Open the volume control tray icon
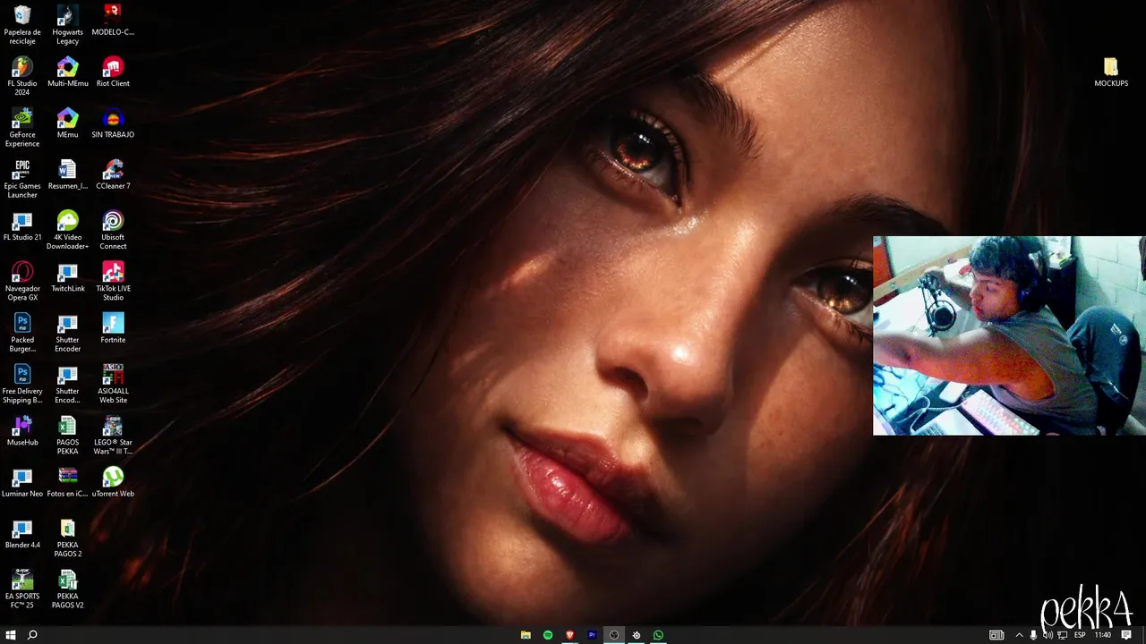The image size is (1146, 644). [x=1048, y=635]
